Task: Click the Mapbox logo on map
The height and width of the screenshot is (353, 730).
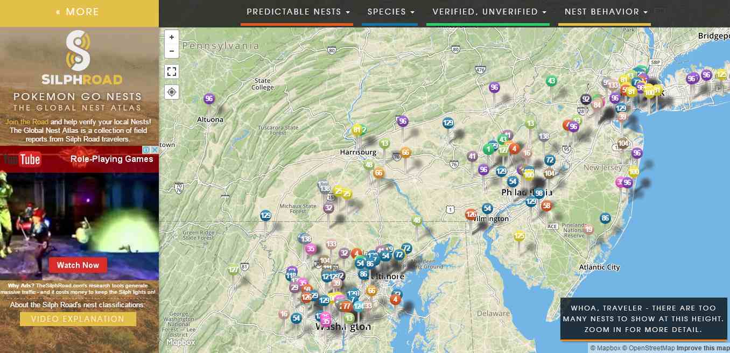Action: point(180,342)
